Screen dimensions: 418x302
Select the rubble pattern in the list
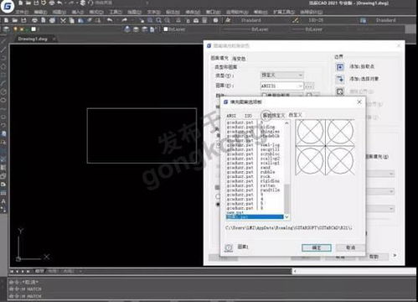[x=267, y=172]
